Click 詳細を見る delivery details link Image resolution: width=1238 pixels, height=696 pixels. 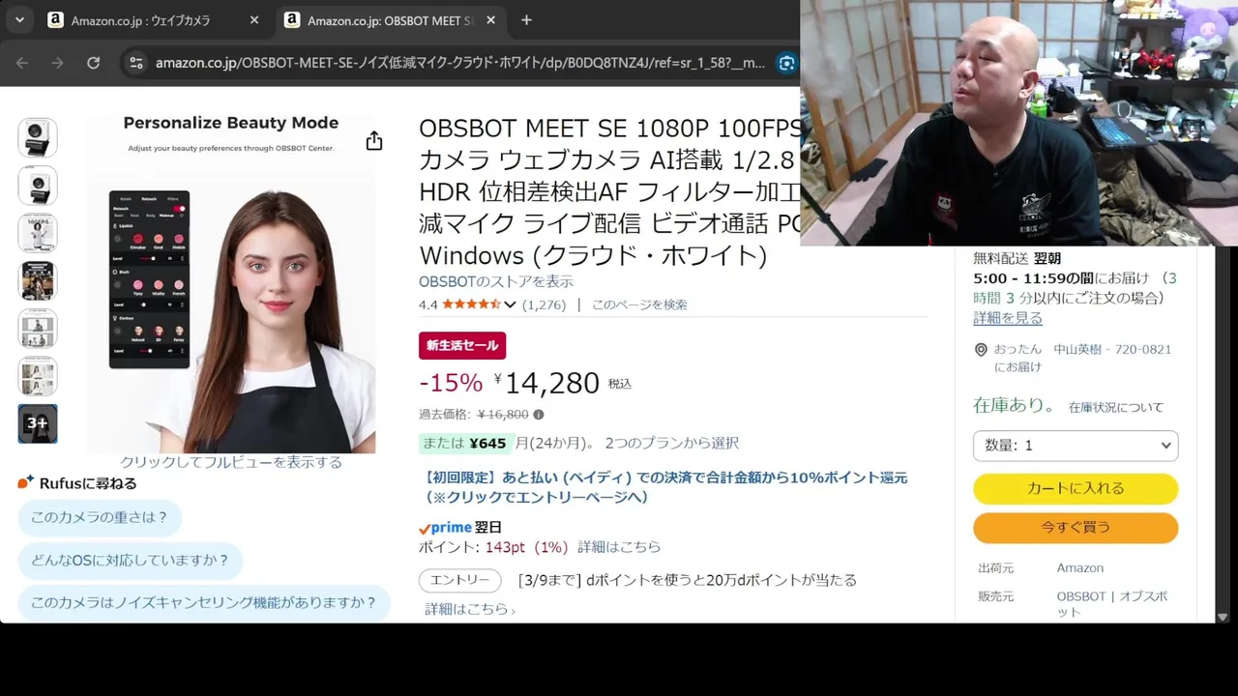click(1008, 318)
